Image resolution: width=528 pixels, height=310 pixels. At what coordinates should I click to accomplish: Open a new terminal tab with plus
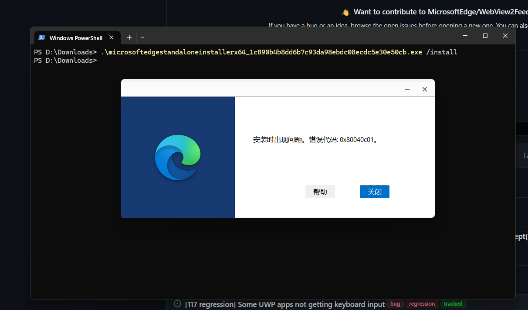[129, 37]
